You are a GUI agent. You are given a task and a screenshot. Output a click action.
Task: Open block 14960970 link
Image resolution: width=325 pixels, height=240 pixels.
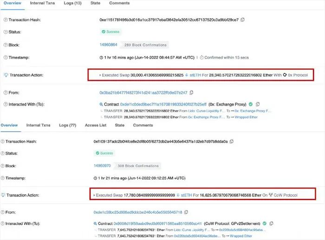click(103, 166)
